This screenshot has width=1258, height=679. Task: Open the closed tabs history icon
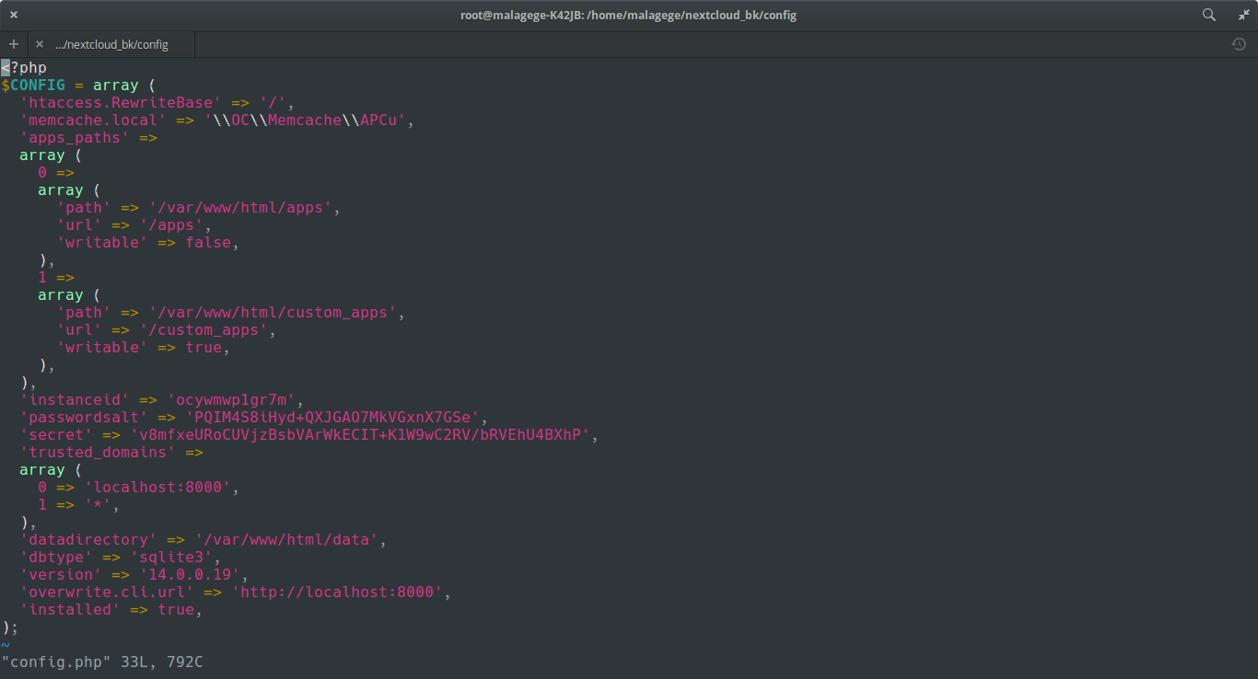coord(1239,44)
